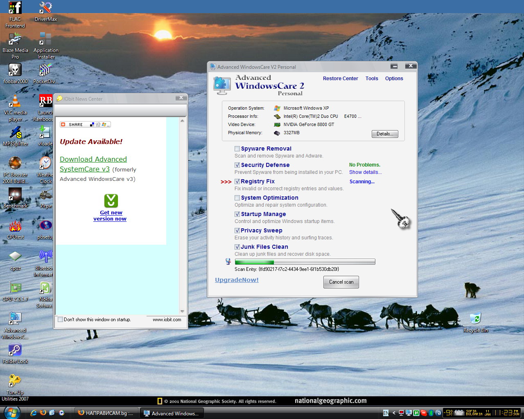Click the News Center scrollbar up arrow
The height and width of the screenshot is (419, 524).
[183, 120]
